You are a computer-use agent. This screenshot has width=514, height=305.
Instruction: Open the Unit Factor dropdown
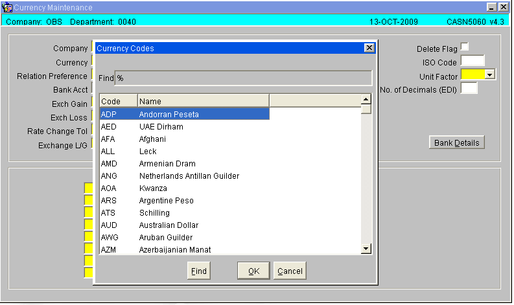pyautogui.click(x=489, y=74)
